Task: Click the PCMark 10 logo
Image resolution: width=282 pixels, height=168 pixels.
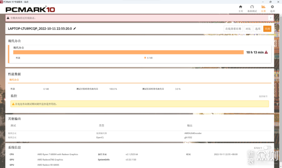Action: [30, 9]
